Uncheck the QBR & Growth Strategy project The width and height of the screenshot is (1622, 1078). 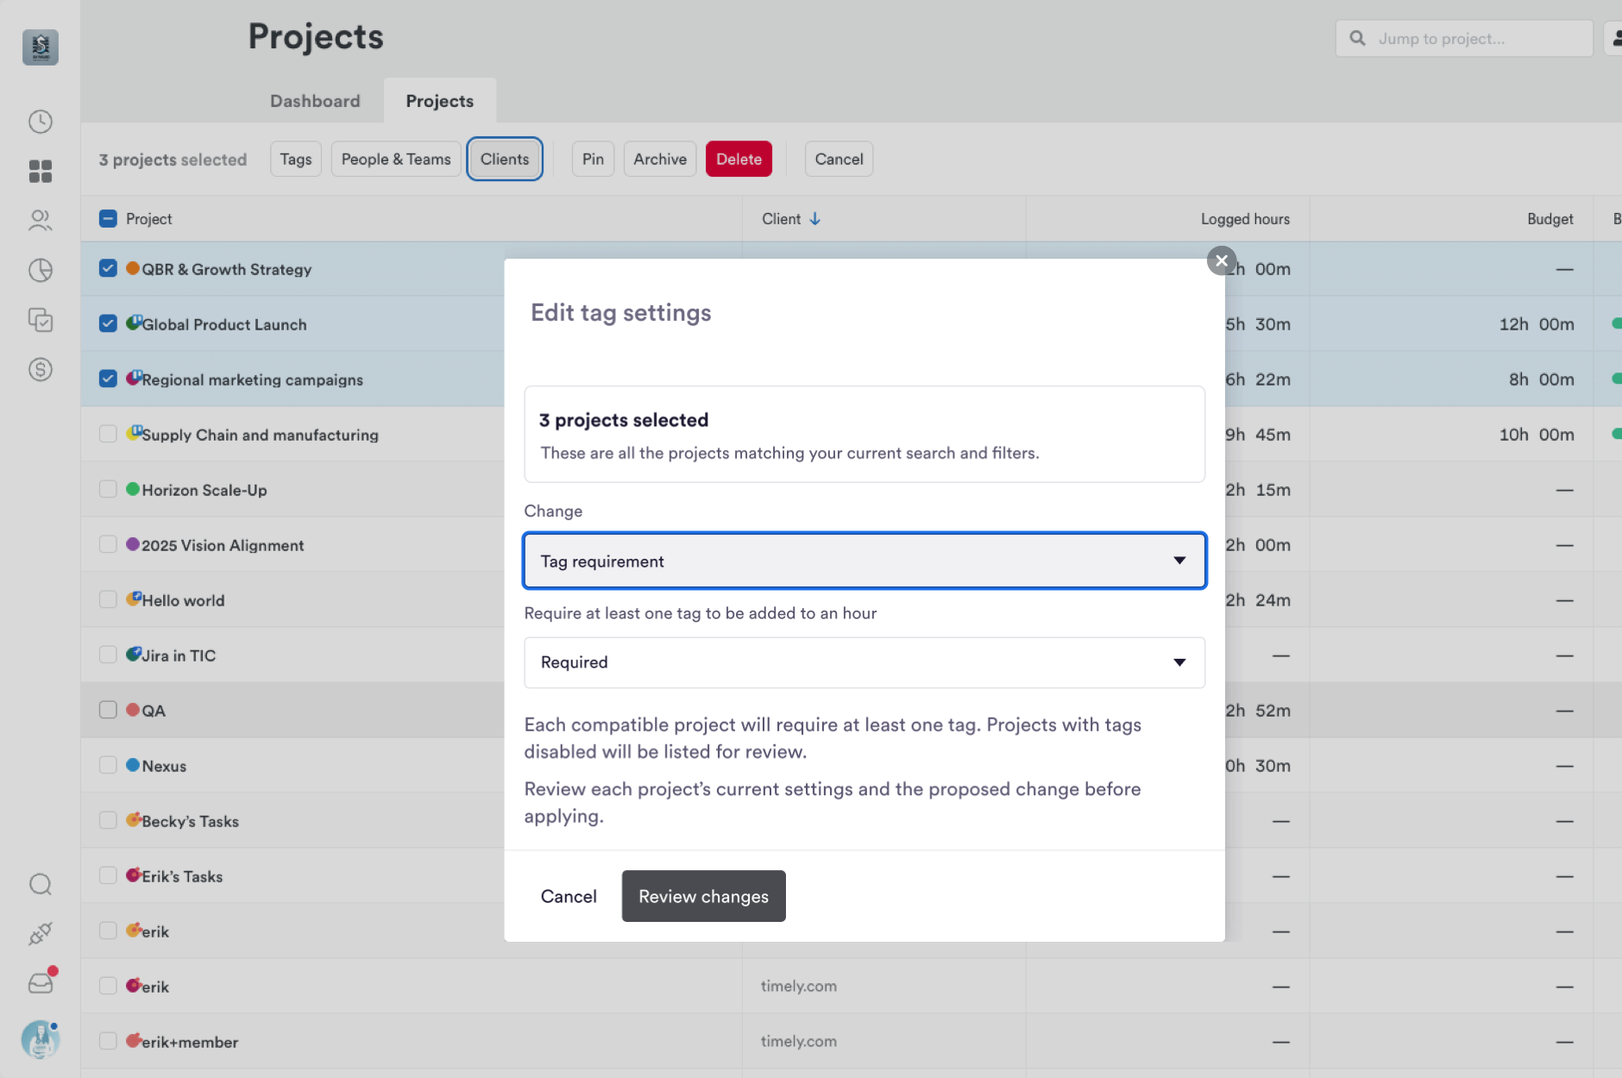108,268
